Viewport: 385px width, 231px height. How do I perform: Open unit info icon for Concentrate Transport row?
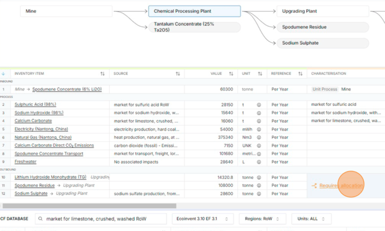click(259, 154)
